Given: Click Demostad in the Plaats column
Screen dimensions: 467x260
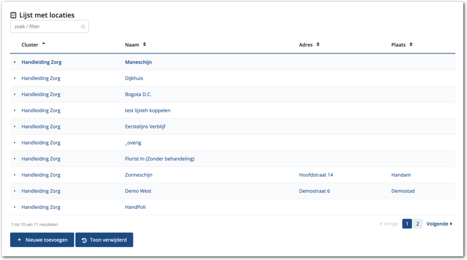Looking at the screenshot, I should click(403, 191).
